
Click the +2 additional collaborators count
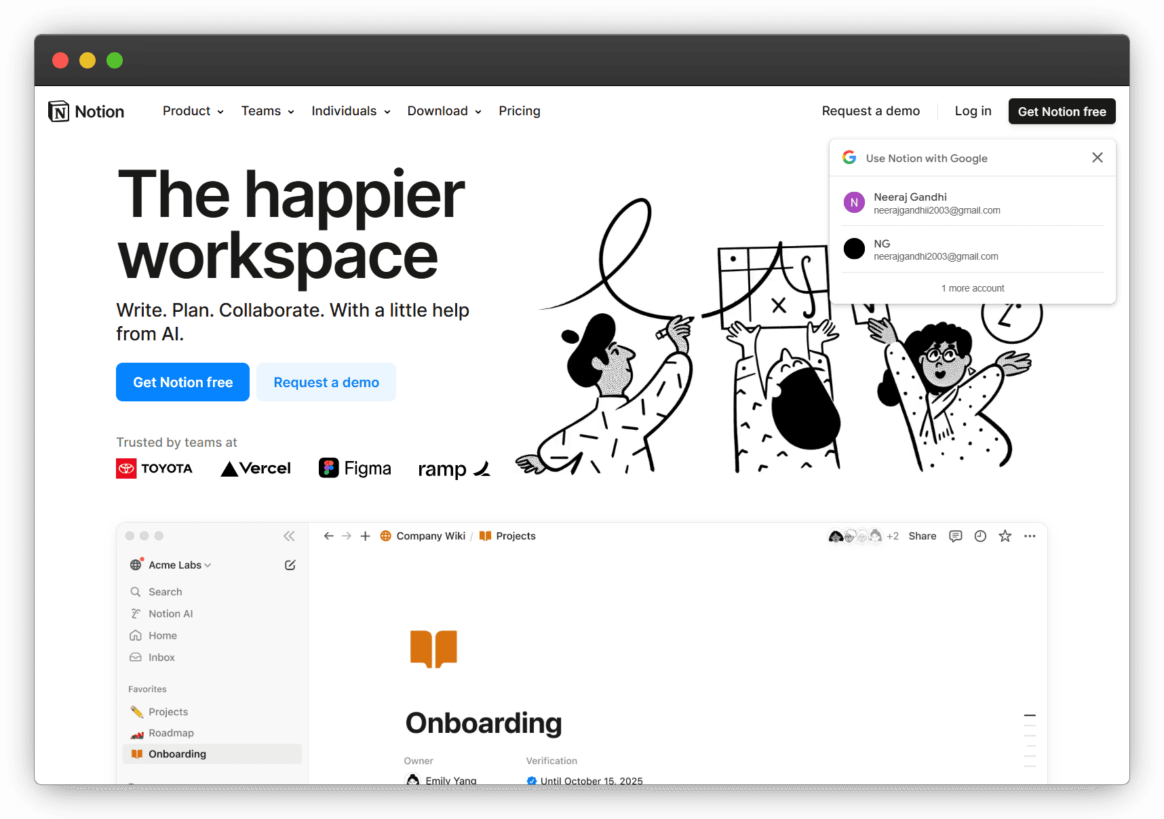[x=893, y=536]
